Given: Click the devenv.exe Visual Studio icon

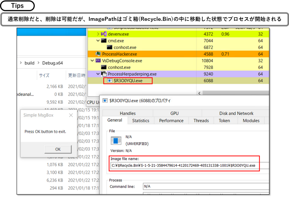Looking at the screenshot, I should (103, 34).
